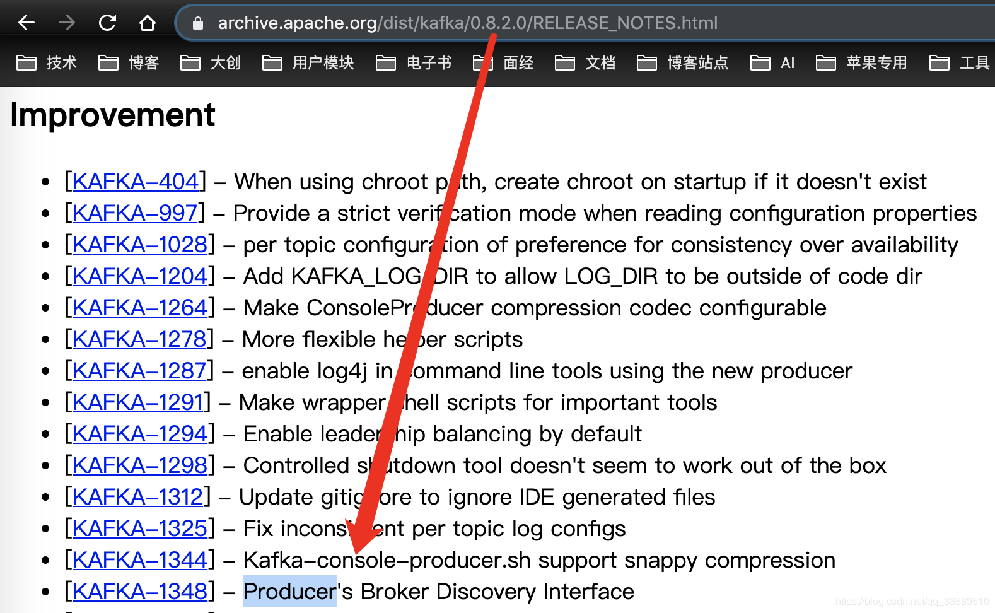Open the KAFKA-997 issue link
Screen dimensions: 995x613
click(x=135, y=213)
